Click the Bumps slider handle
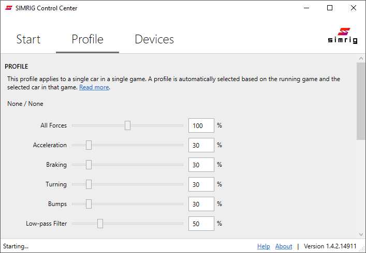This screenshot has width=366, height=253. point(89,204)
